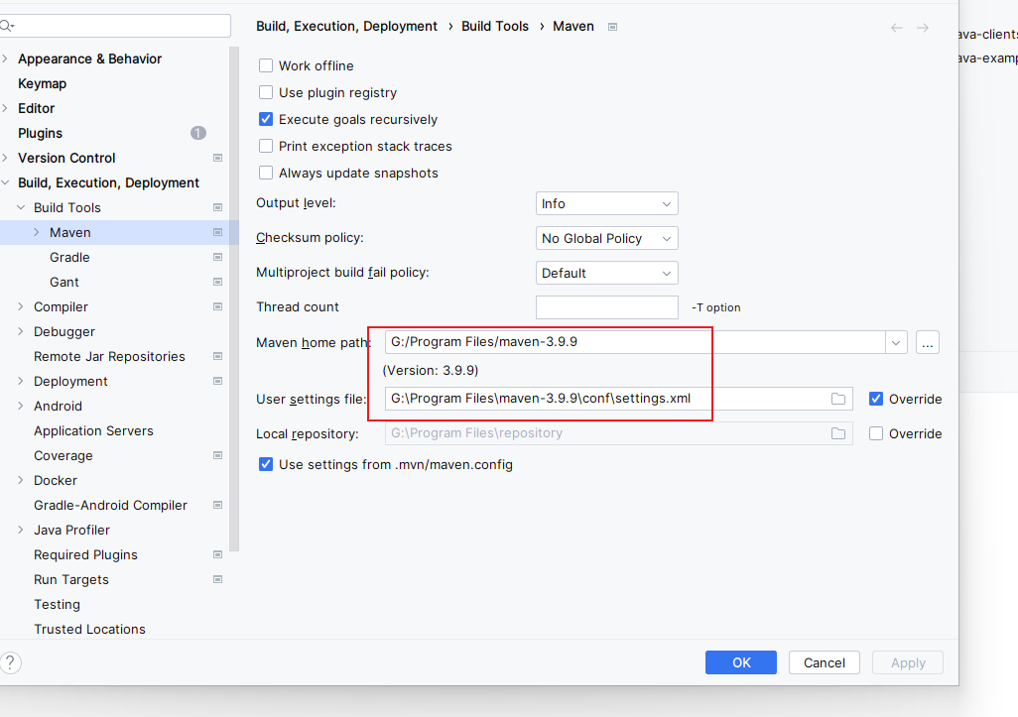Expand the Debugger node

[x=21, y=331]
